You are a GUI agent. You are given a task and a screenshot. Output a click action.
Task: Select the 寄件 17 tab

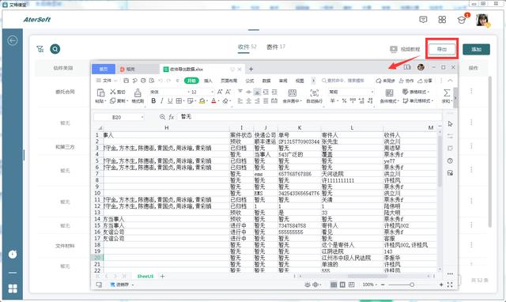click(x=276, y=47)
